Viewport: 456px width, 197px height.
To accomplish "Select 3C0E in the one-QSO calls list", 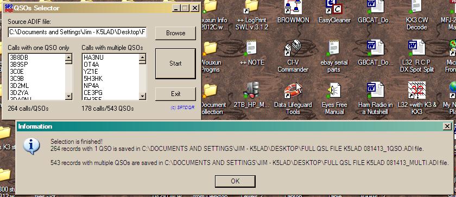I will click(17, 72).
